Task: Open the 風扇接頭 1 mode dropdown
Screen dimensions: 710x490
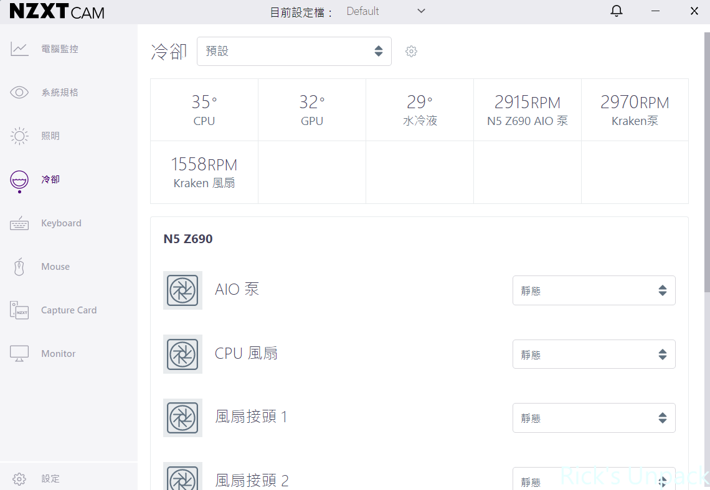Action: click(594, 418)
